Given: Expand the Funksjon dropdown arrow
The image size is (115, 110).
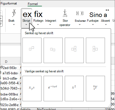Looking at the screenshot, I should tap(93, 25).
